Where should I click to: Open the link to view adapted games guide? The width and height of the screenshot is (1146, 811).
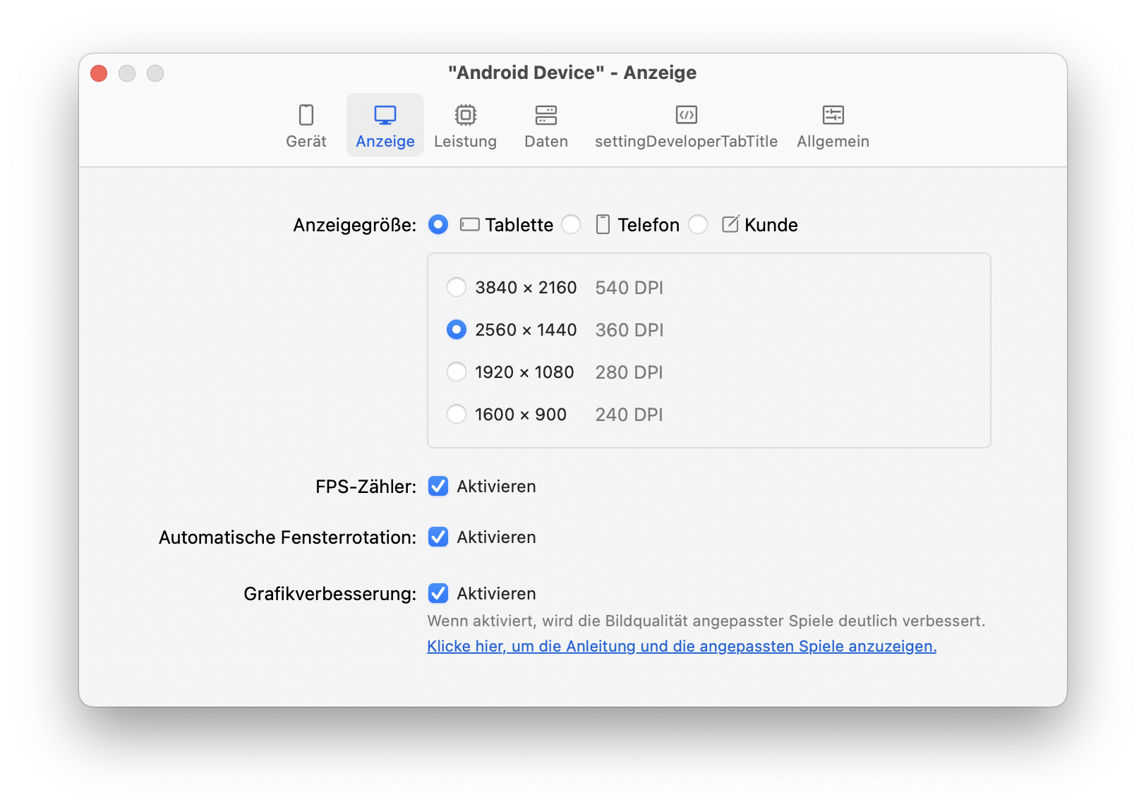click(681, 647)
